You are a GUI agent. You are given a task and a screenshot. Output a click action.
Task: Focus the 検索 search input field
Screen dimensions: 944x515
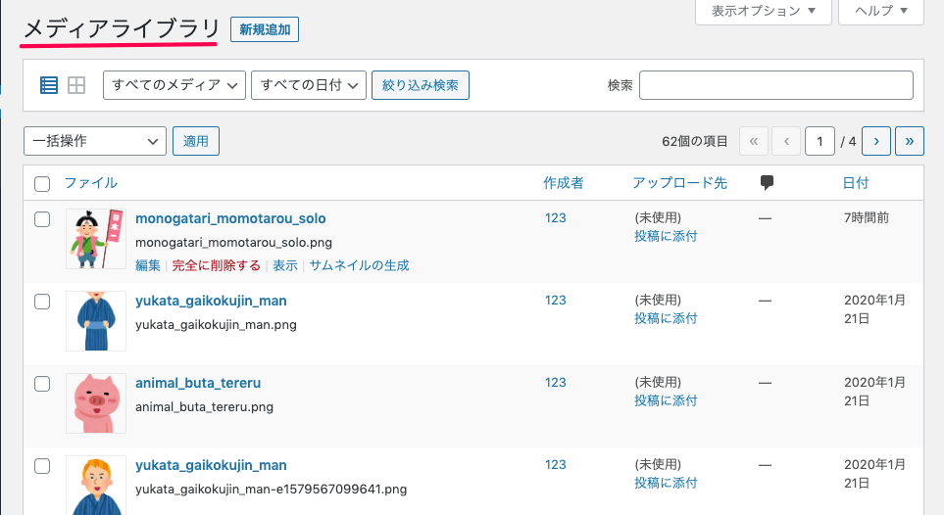tap(776, 85)
